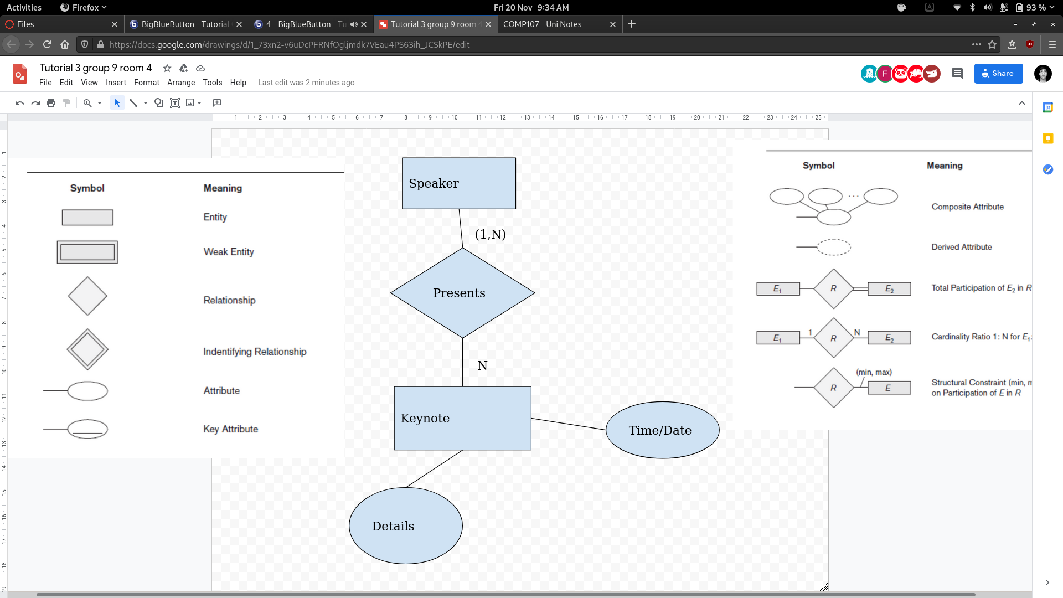Click the Redo icon in toolbar
Screen dimensions: 1063x598
[35, 103]
